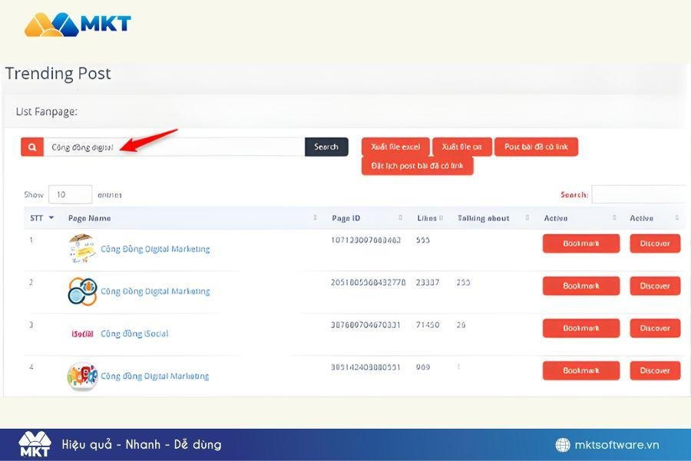Bookmark the first Cộng Đồng Digital Marketing page
691x461 pixels.
pyautogui.click(x=580, y=244)
